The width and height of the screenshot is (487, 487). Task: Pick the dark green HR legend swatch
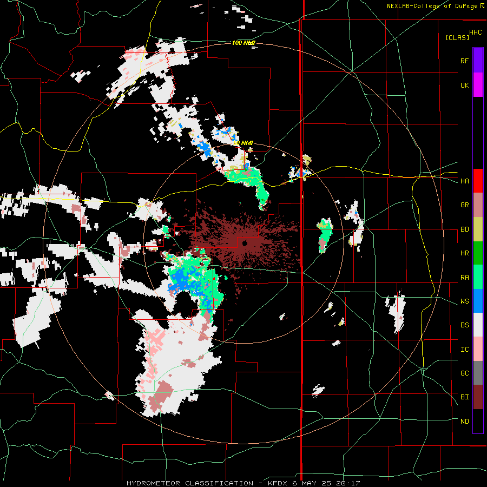(478, 253)
